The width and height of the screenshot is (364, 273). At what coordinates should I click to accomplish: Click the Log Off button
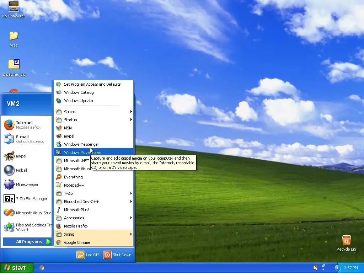pyautogui.click(x=88, y=255)
